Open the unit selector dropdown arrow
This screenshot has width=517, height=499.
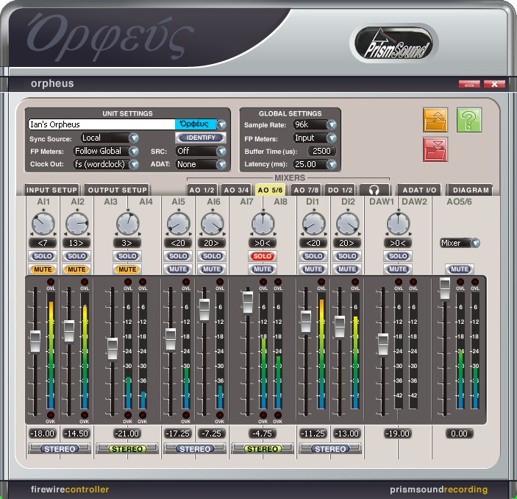pos(221,125)
